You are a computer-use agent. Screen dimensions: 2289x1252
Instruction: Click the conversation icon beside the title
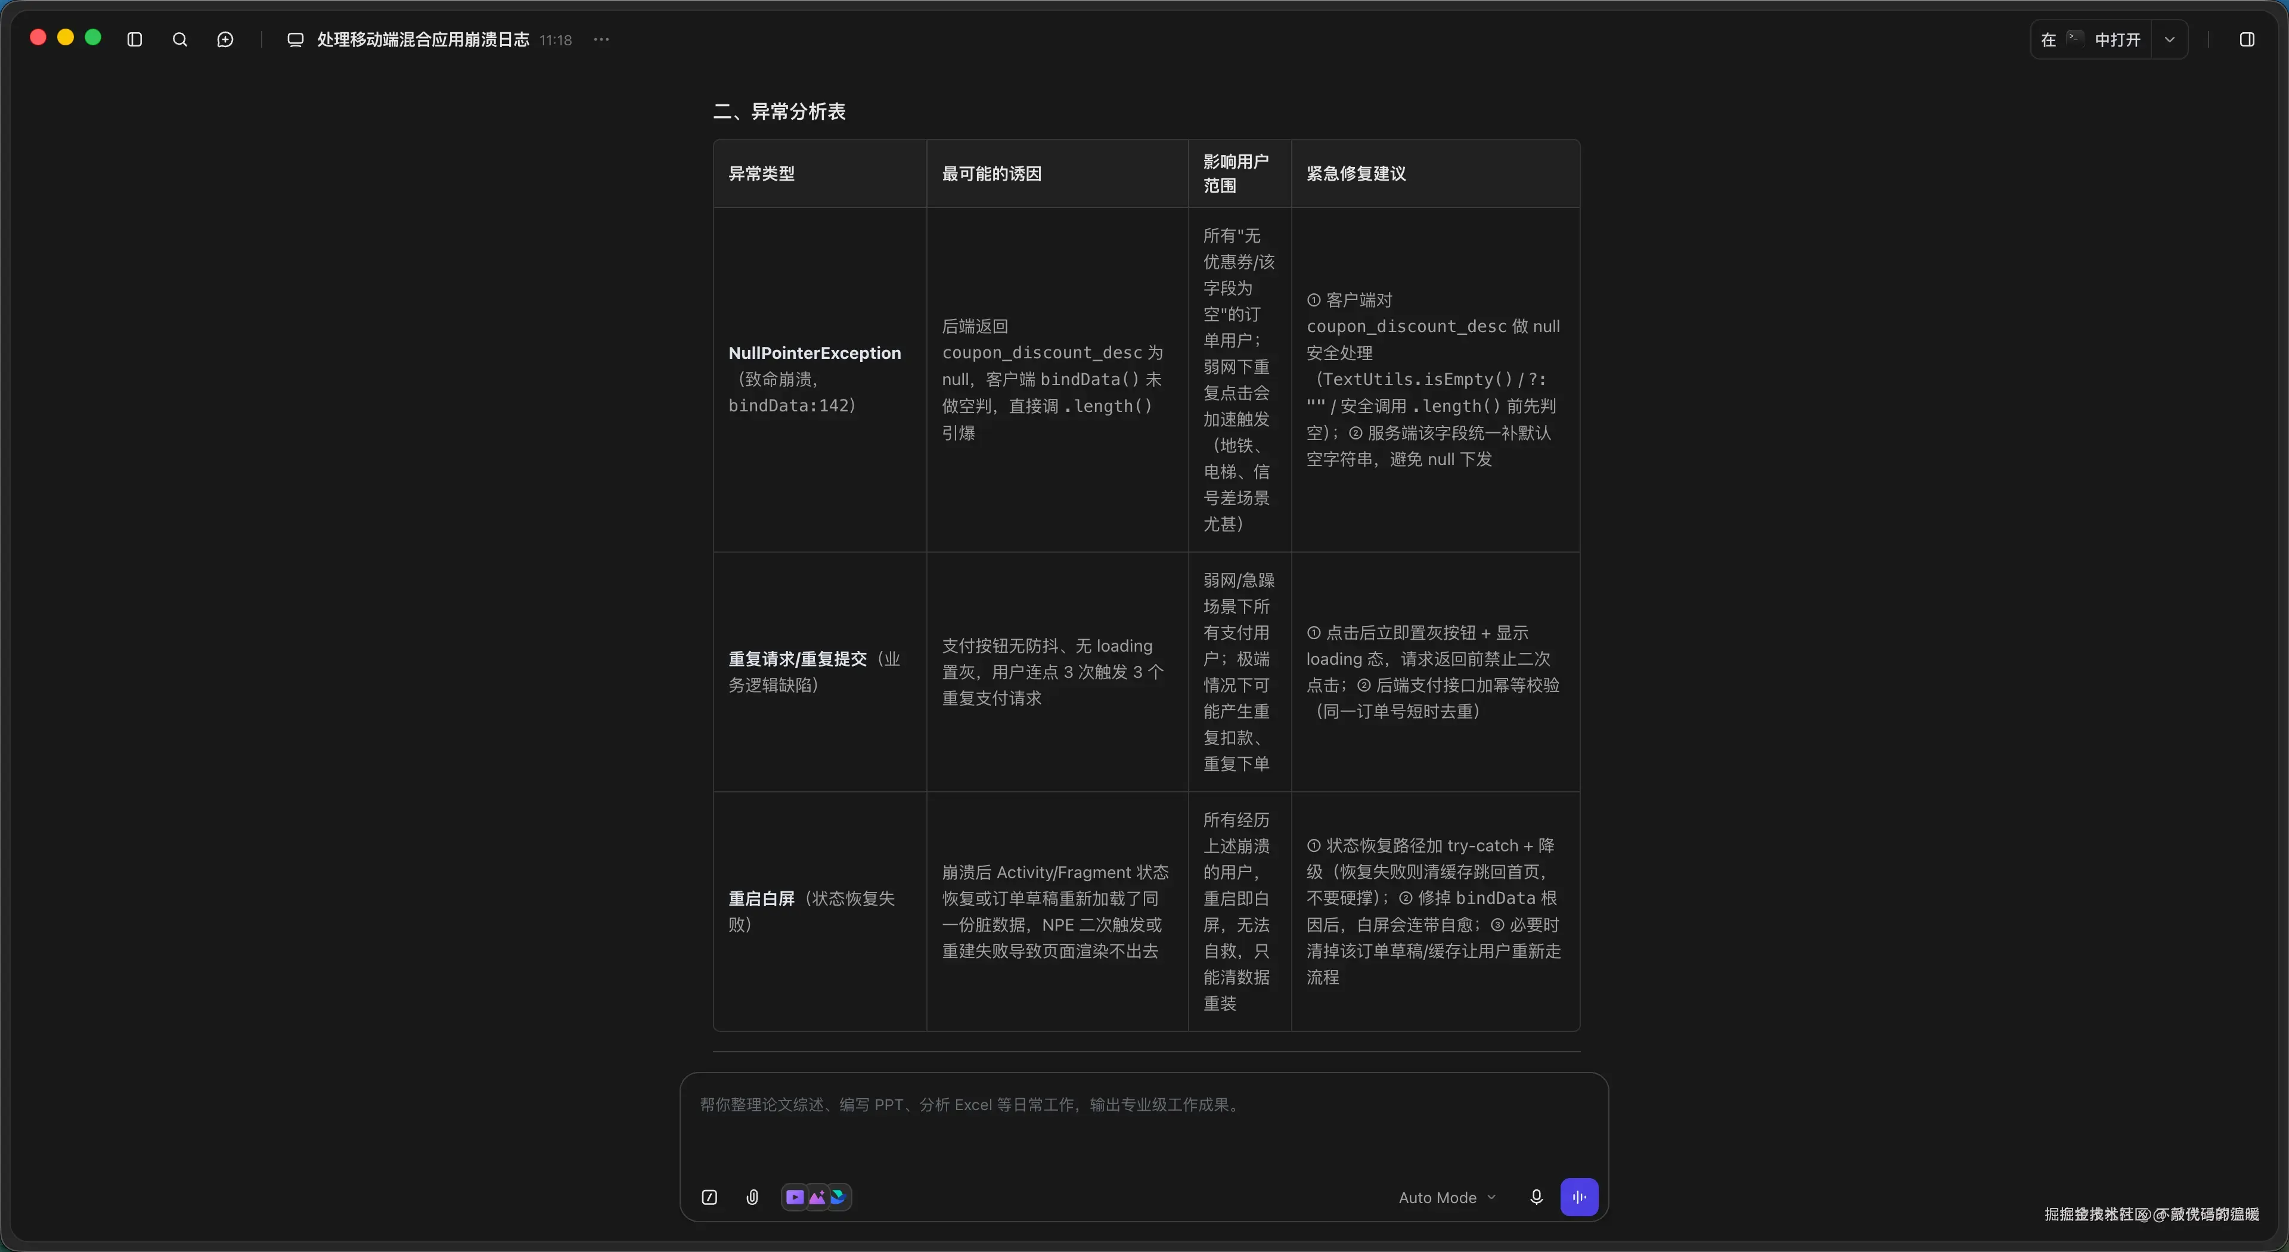pos(296,39)
